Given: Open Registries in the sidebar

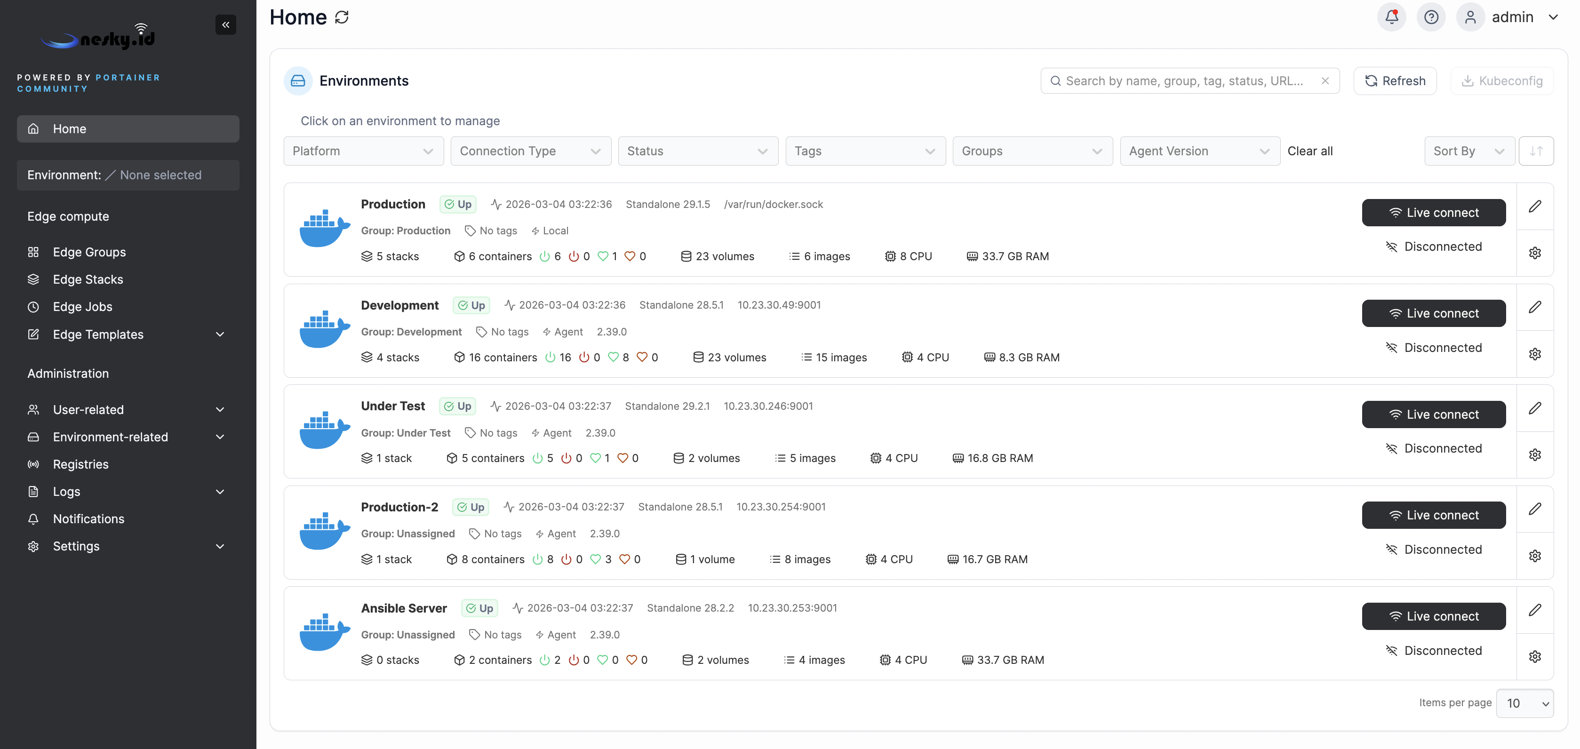Looking at the screenshot, I should point(80,464).
